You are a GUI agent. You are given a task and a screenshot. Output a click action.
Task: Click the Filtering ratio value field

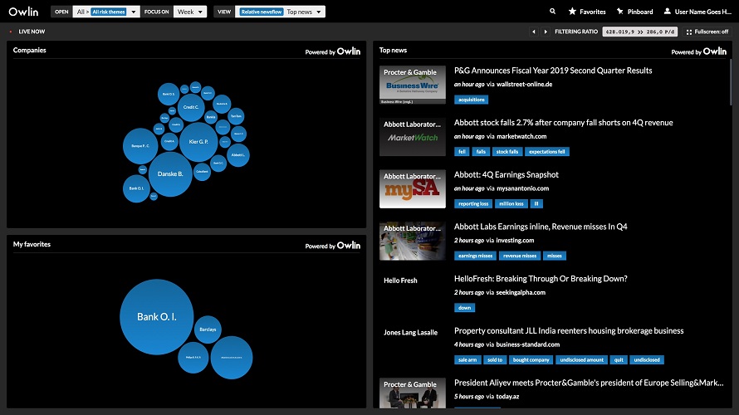tap(639, 32)
